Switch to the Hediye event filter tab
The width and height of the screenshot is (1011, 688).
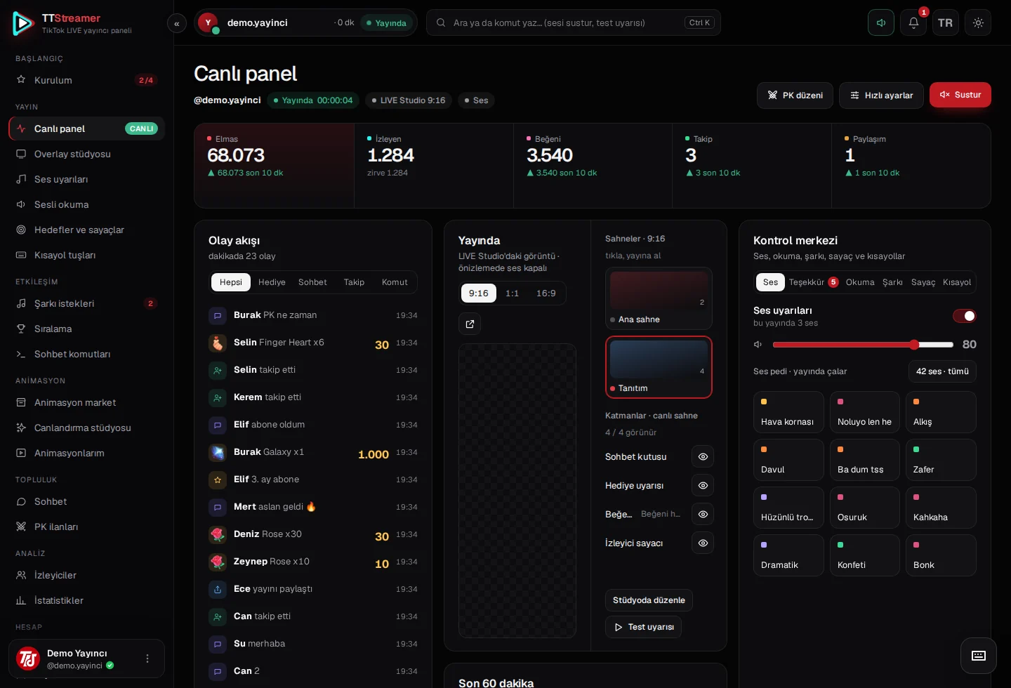[x=272, y=282]
